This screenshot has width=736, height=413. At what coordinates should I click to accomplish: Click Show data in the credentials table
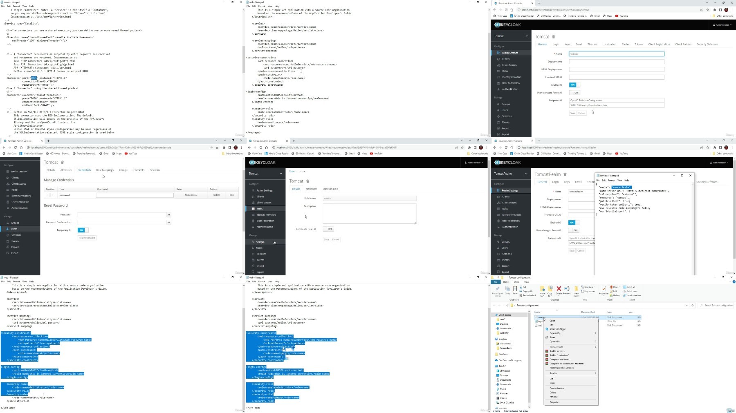[x=191, y=195]
